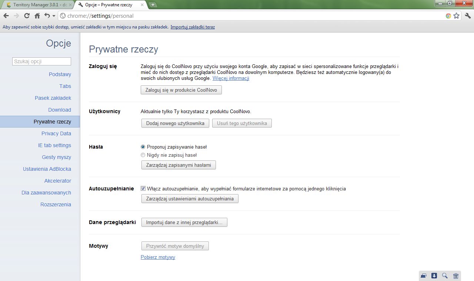Screen dimensions: 474x281
Task: Click Importuj dane z innej przeglądarki button
Action: (x=184, y=222)
